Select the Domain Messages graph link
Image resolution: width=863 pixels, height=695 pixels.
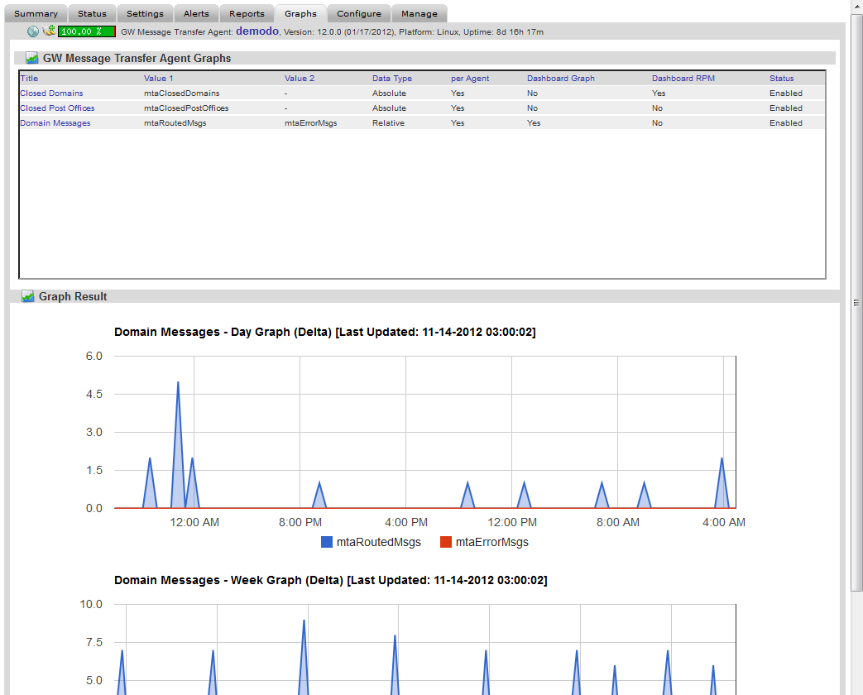click(55, 123)
